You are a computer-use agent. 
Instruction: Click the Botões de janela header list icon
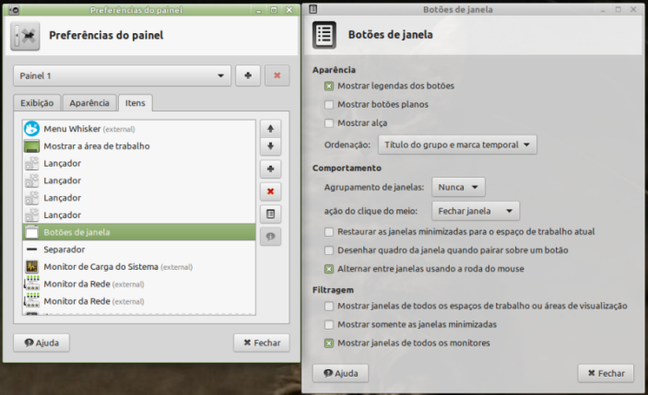tap(324, 35)
